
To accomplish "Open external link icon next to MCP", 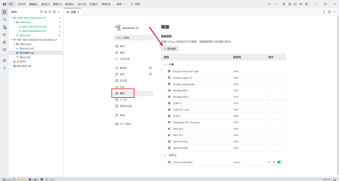I will 150,74.
